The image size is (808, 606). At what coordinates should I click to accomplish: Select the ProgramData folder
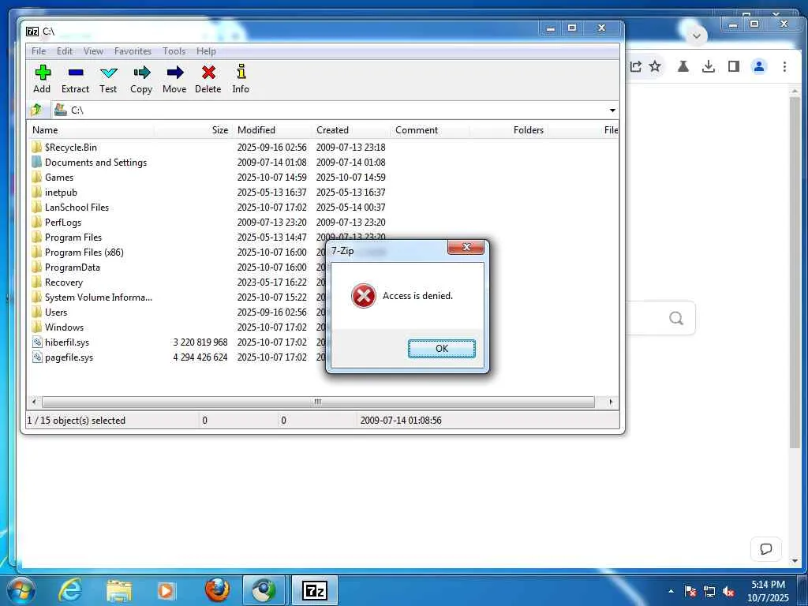(x=72, y=267)
